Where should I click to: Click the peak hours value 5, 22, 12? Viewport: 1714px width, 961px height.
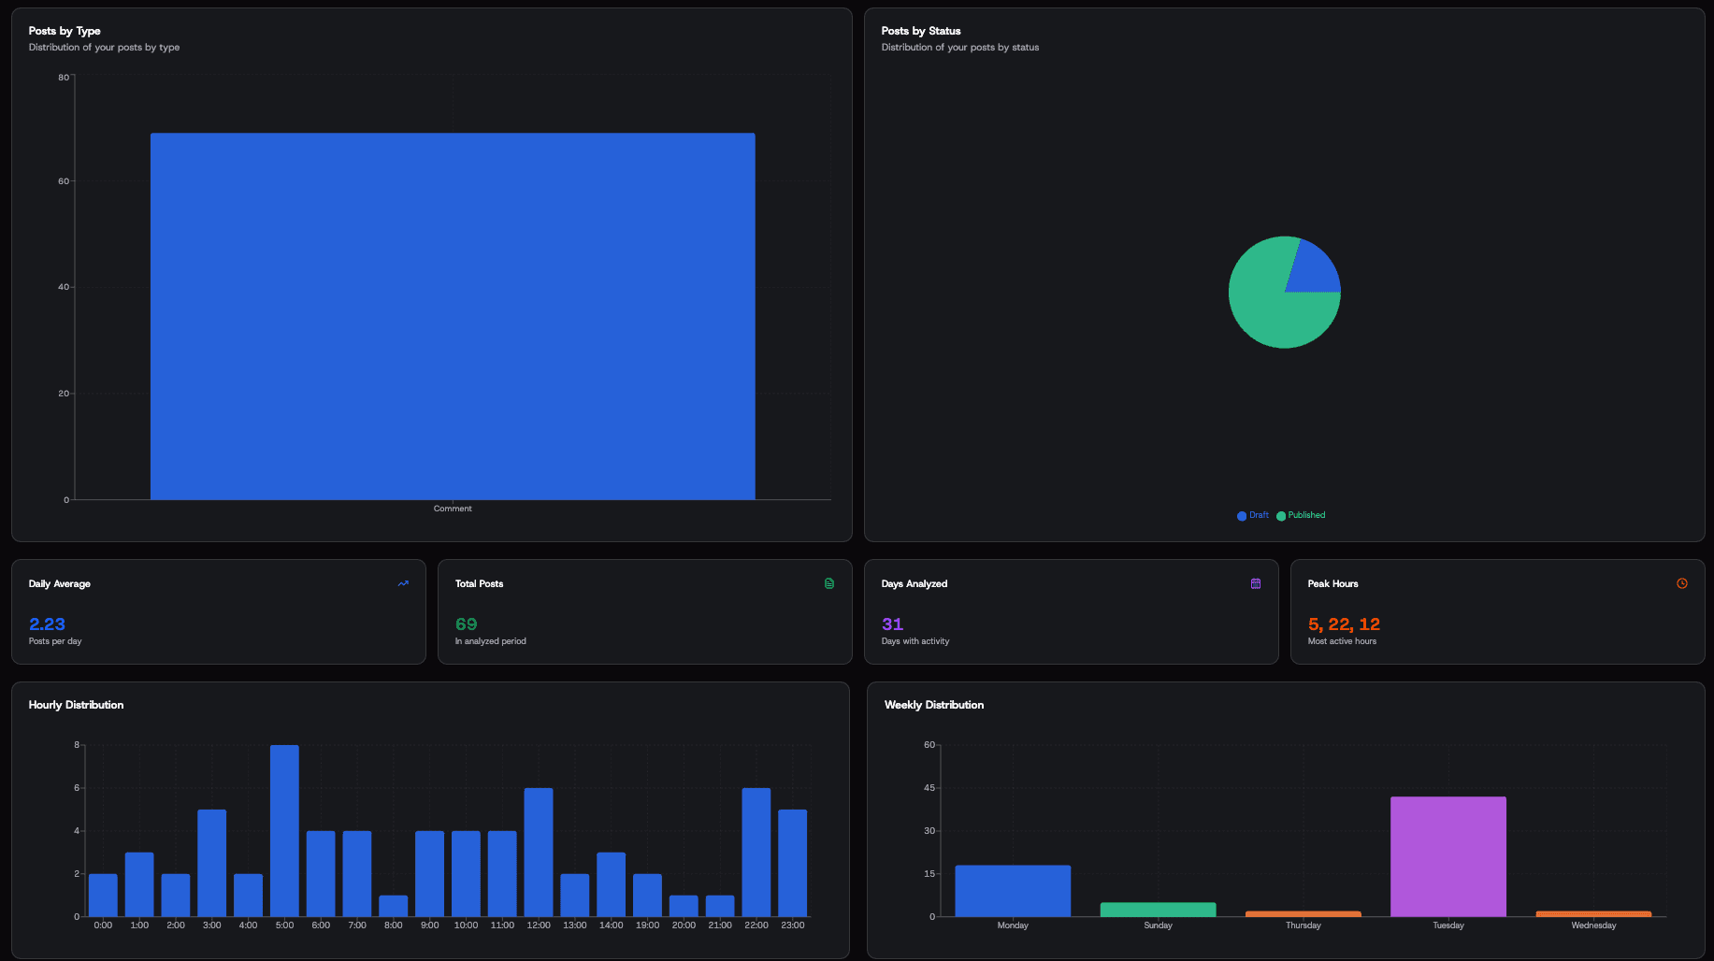[x=1344, y=624]
